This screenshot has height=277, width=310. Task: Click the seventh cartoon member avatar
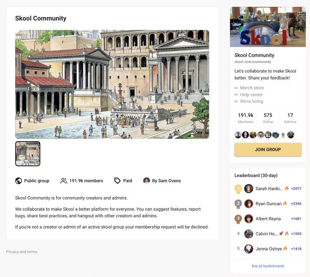(x=283, y=135)
